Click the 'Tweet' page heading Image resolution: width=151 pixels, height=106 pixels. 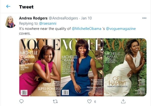26,7
